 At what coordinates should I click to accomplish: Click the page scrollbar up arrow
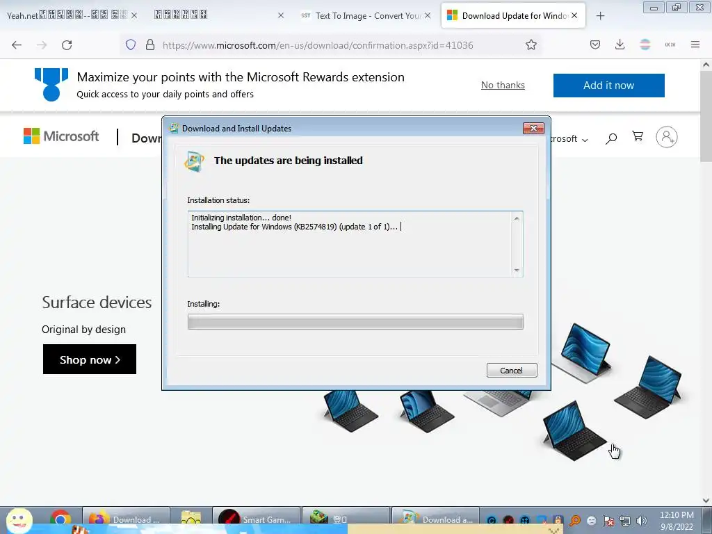pos(706,65)
